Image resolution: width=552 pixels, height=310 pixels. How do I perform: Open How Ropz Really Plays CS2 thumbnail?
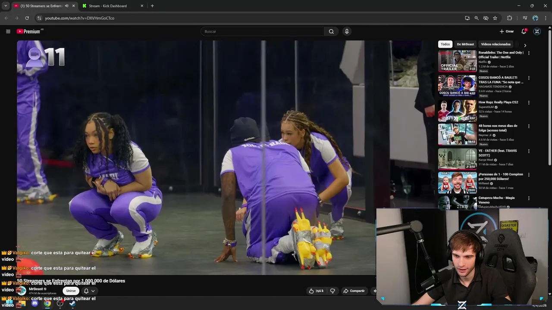458,111
